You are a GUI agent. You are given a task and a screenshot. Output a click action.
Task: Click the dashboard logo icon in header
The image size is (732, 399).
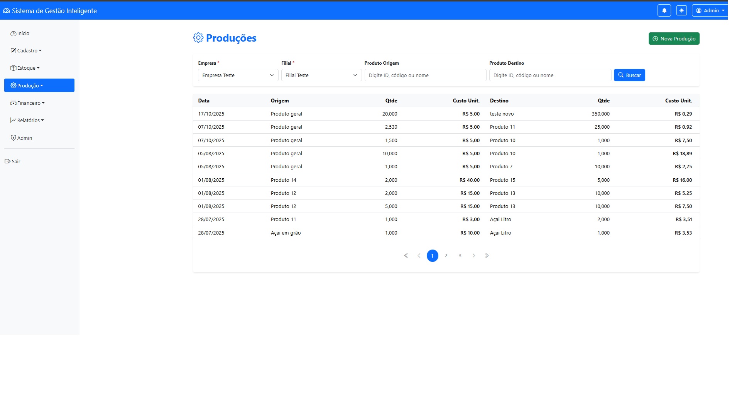(6, 11)
